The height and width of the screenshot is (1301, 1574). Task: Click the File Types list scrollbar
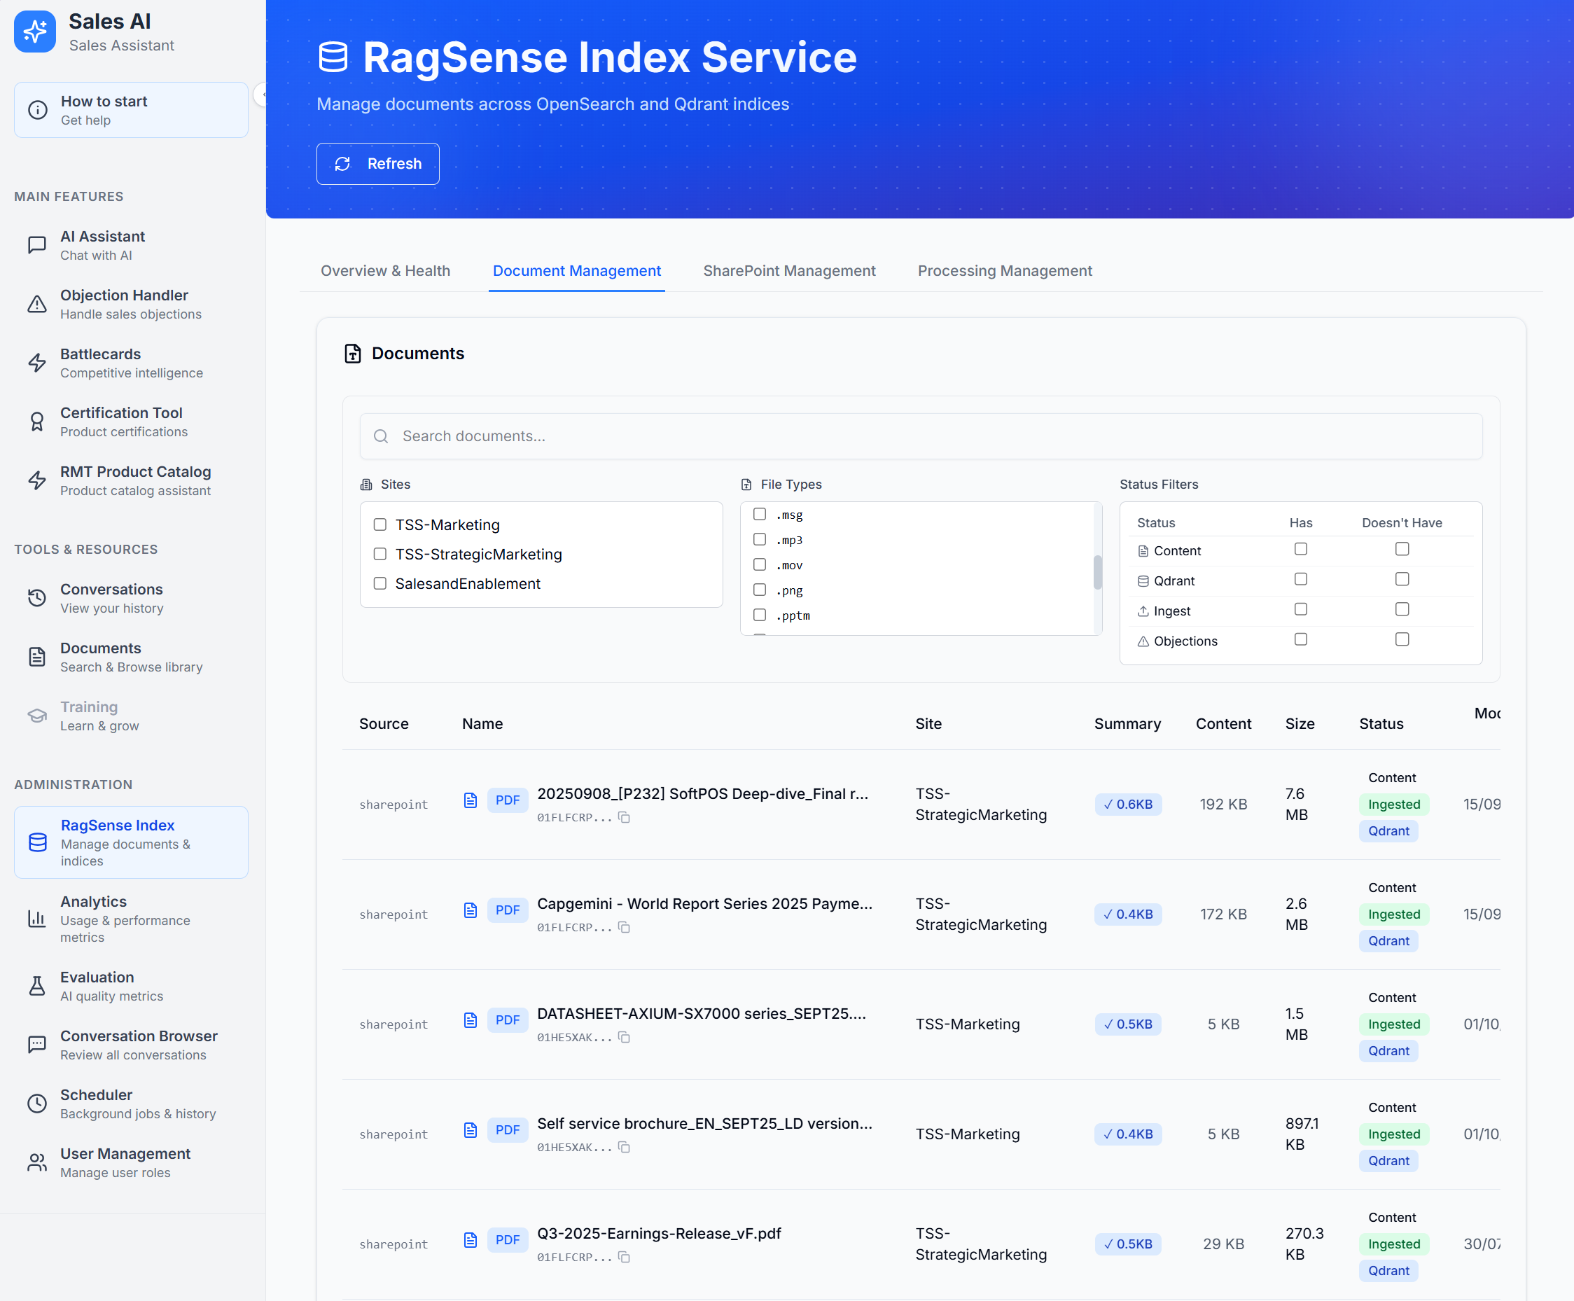[x=1097, y=573]
